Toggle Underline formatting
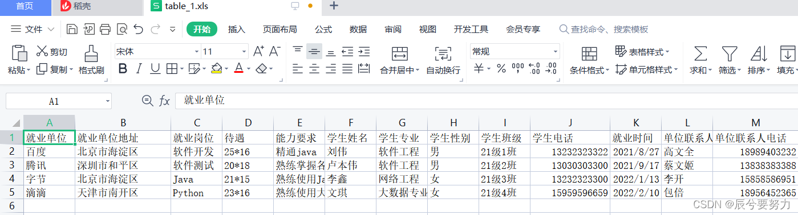The image size is (798, 215). click(x=155, y=69)
